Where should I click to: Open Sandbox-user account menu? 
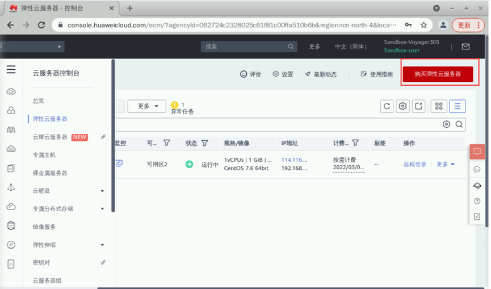(401, 51)
